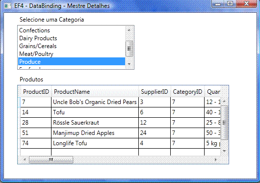Viewport: 260px width, 183px height.
Task: Sort by the SupplierID column header
Action: 155,91
